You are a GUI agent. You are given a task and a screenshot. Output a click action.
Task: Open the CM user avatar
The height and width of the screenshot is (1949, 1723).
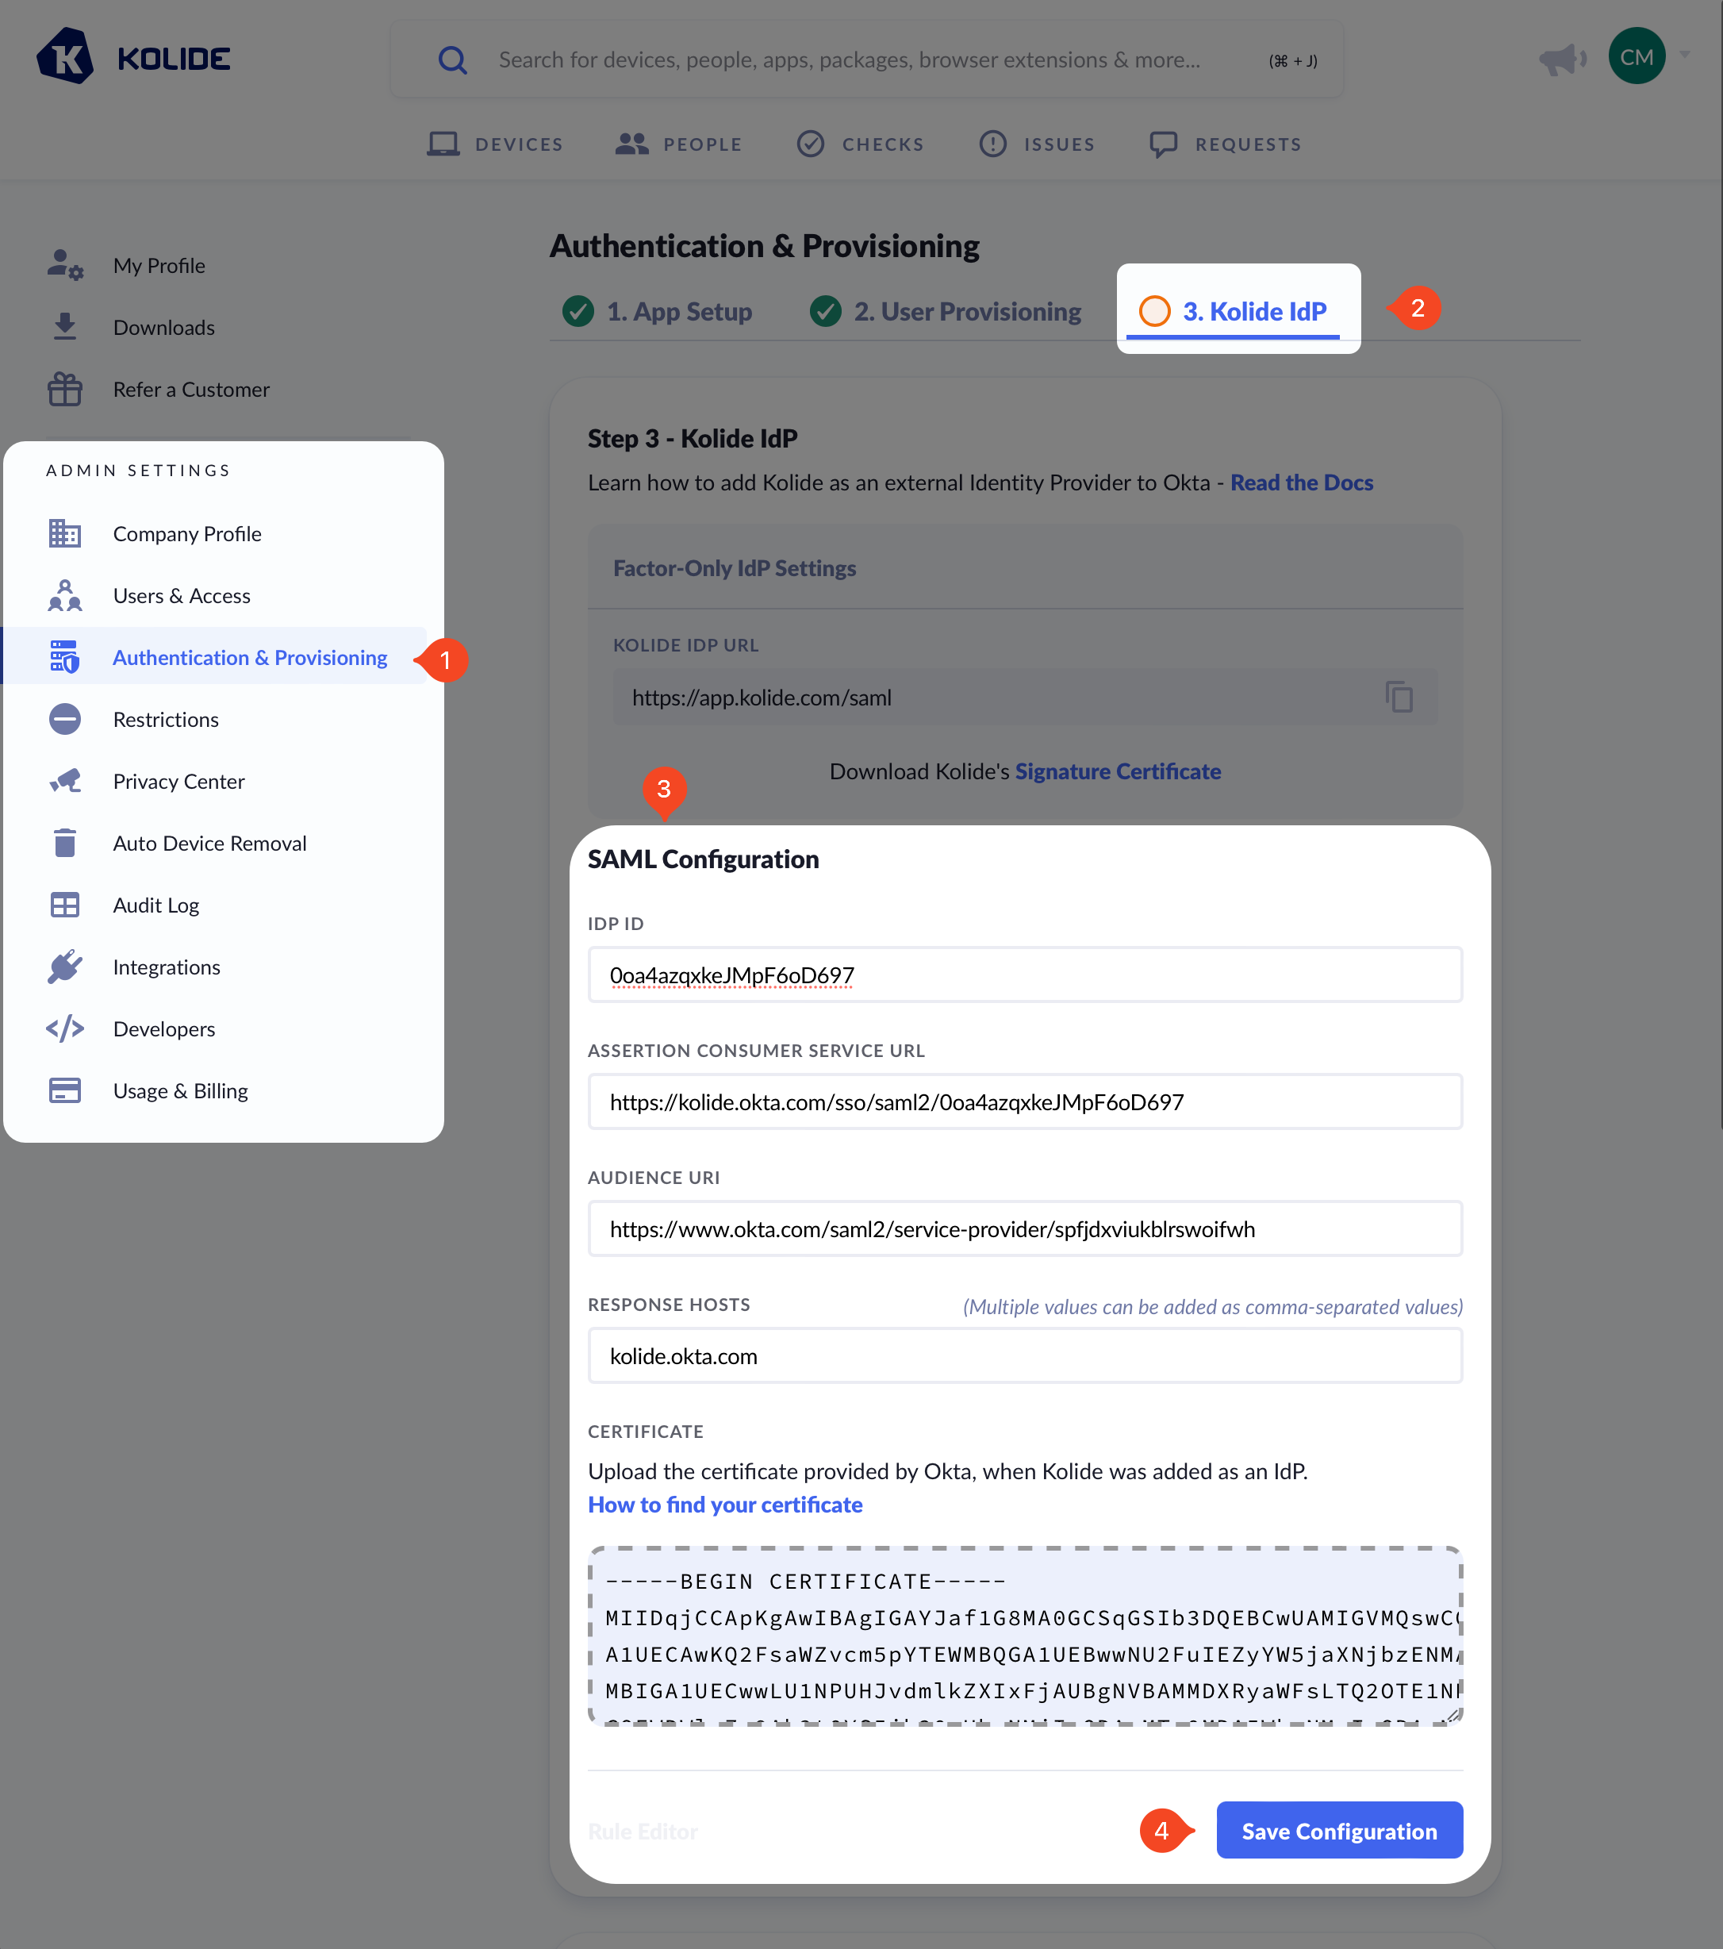tap(1637, 56)
